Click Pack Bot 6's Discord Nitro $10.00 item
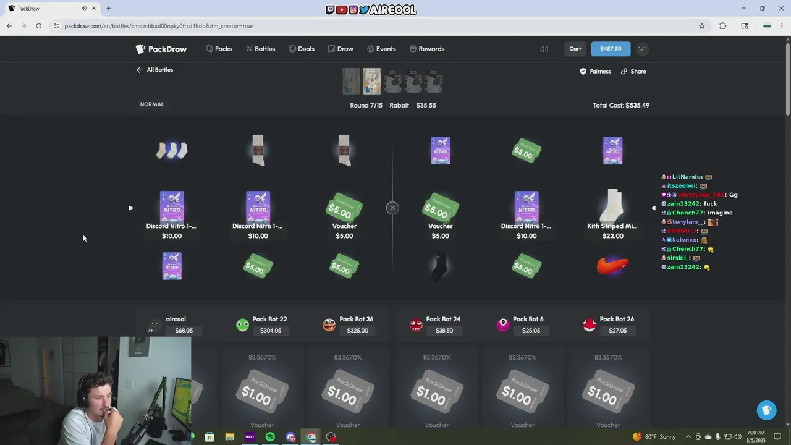Image resolution: width=791 pixels, height=445 pixels. [527, 214]
